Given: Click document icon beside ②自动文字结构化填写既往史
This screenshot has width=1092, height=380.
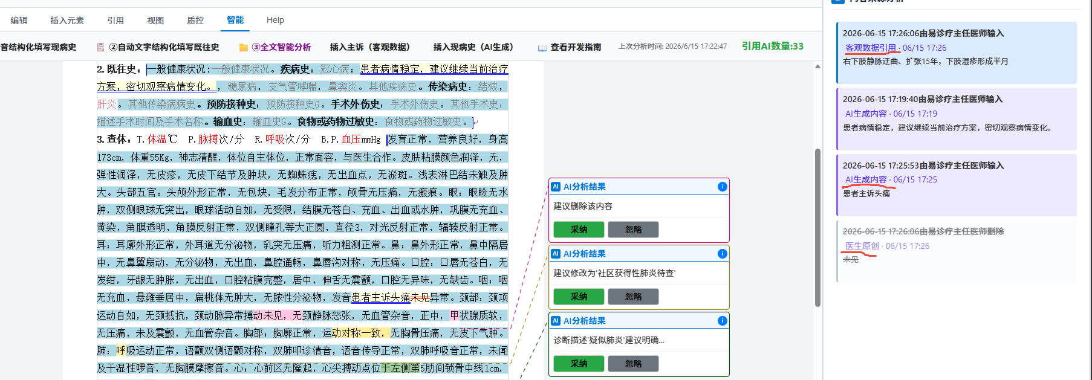Looking at the screenshot, I should pyautogui.click(x=100, y=47).
